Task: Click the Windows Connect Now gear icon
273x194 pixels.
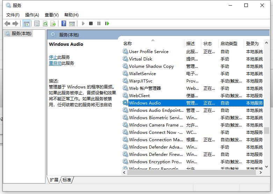Action: click(x=125, y=132)
